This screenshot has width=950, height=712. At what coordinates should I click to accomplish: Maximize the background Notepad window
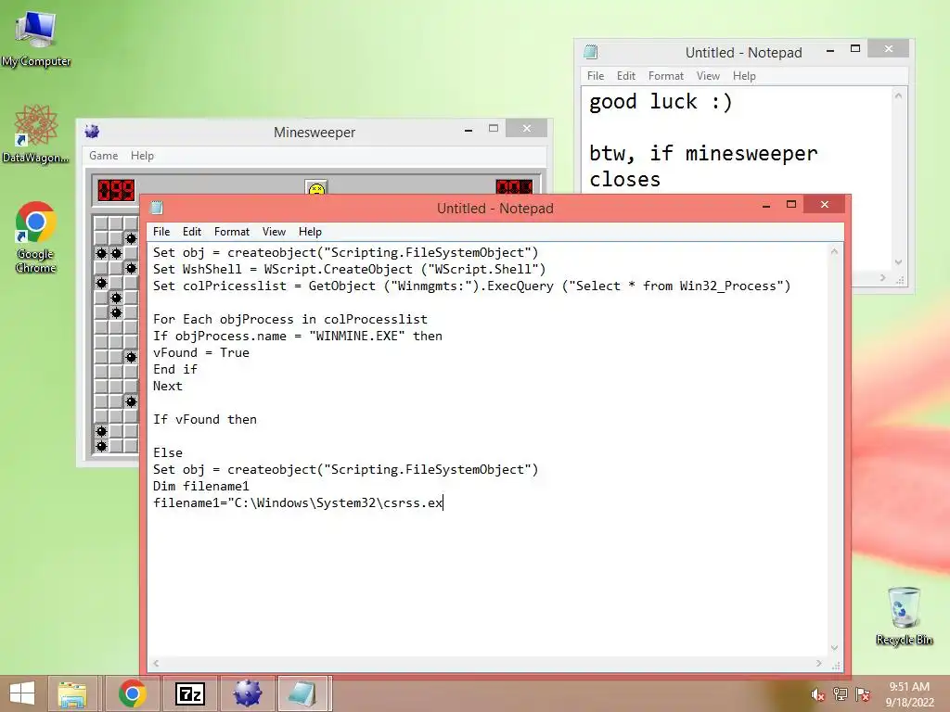(x=855, y=48)
